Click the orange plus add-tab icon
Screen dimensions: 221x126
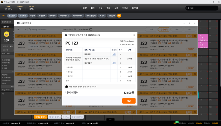point(119,15)
